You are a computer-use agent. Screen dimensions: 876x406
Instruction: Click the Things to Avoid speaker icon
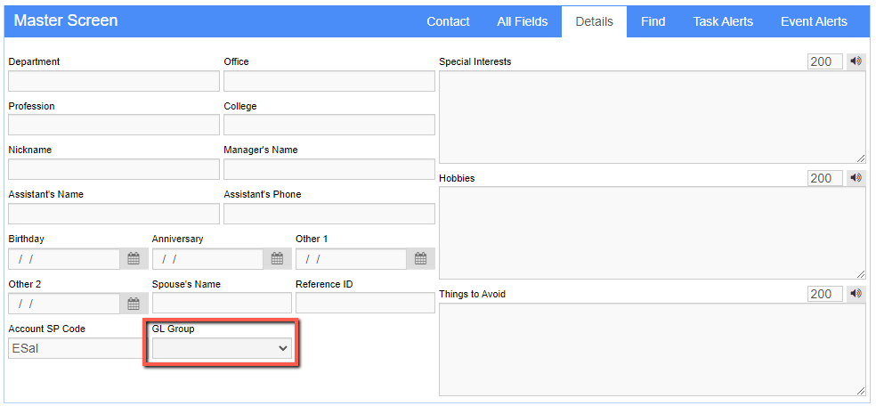(856, 294)
